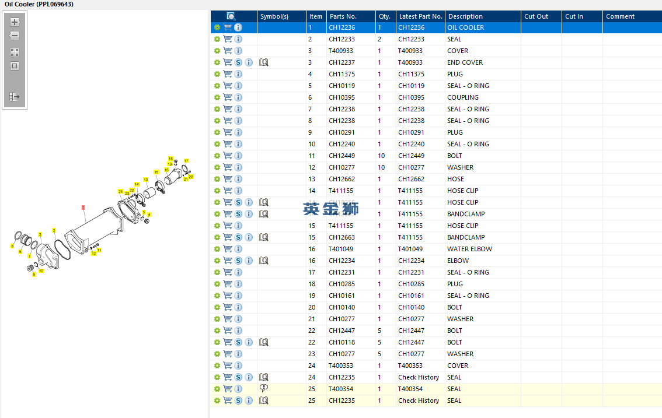Click Check History for item 24
The image size is (662, 418).
coord(419,377)
